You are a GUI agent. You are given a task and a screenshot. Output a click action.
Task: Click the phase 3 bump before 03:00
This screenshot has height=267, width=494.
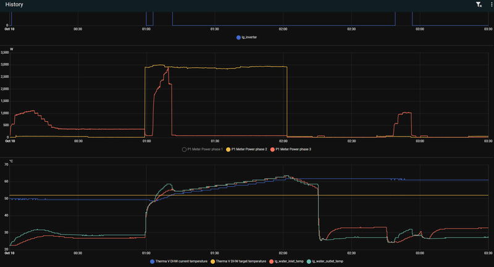(403, 123)
